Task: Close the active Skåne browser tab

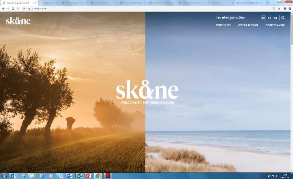Action: [35, 3]
